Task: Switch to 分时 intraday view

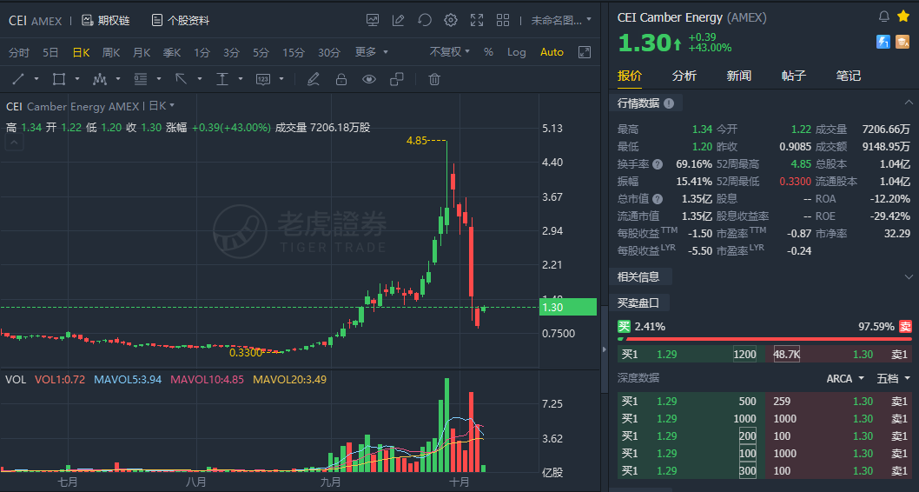Action: [19, 52]
